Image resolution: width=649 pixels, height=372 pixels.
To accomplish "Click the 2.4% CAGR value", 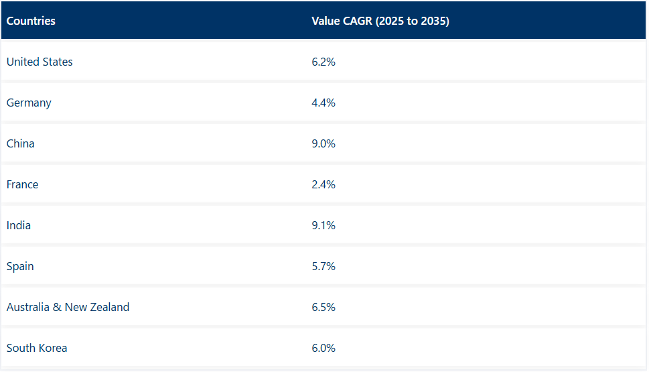I will (323, 184).
